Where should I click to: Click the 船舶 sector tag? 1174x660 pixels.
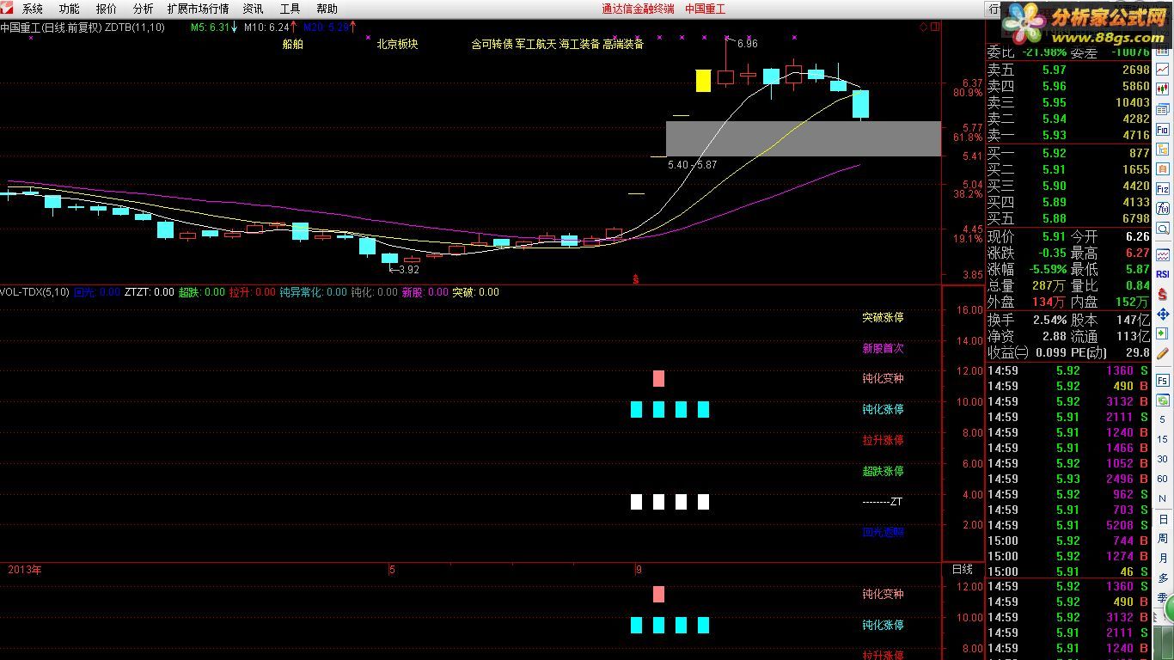pos(292,44)
